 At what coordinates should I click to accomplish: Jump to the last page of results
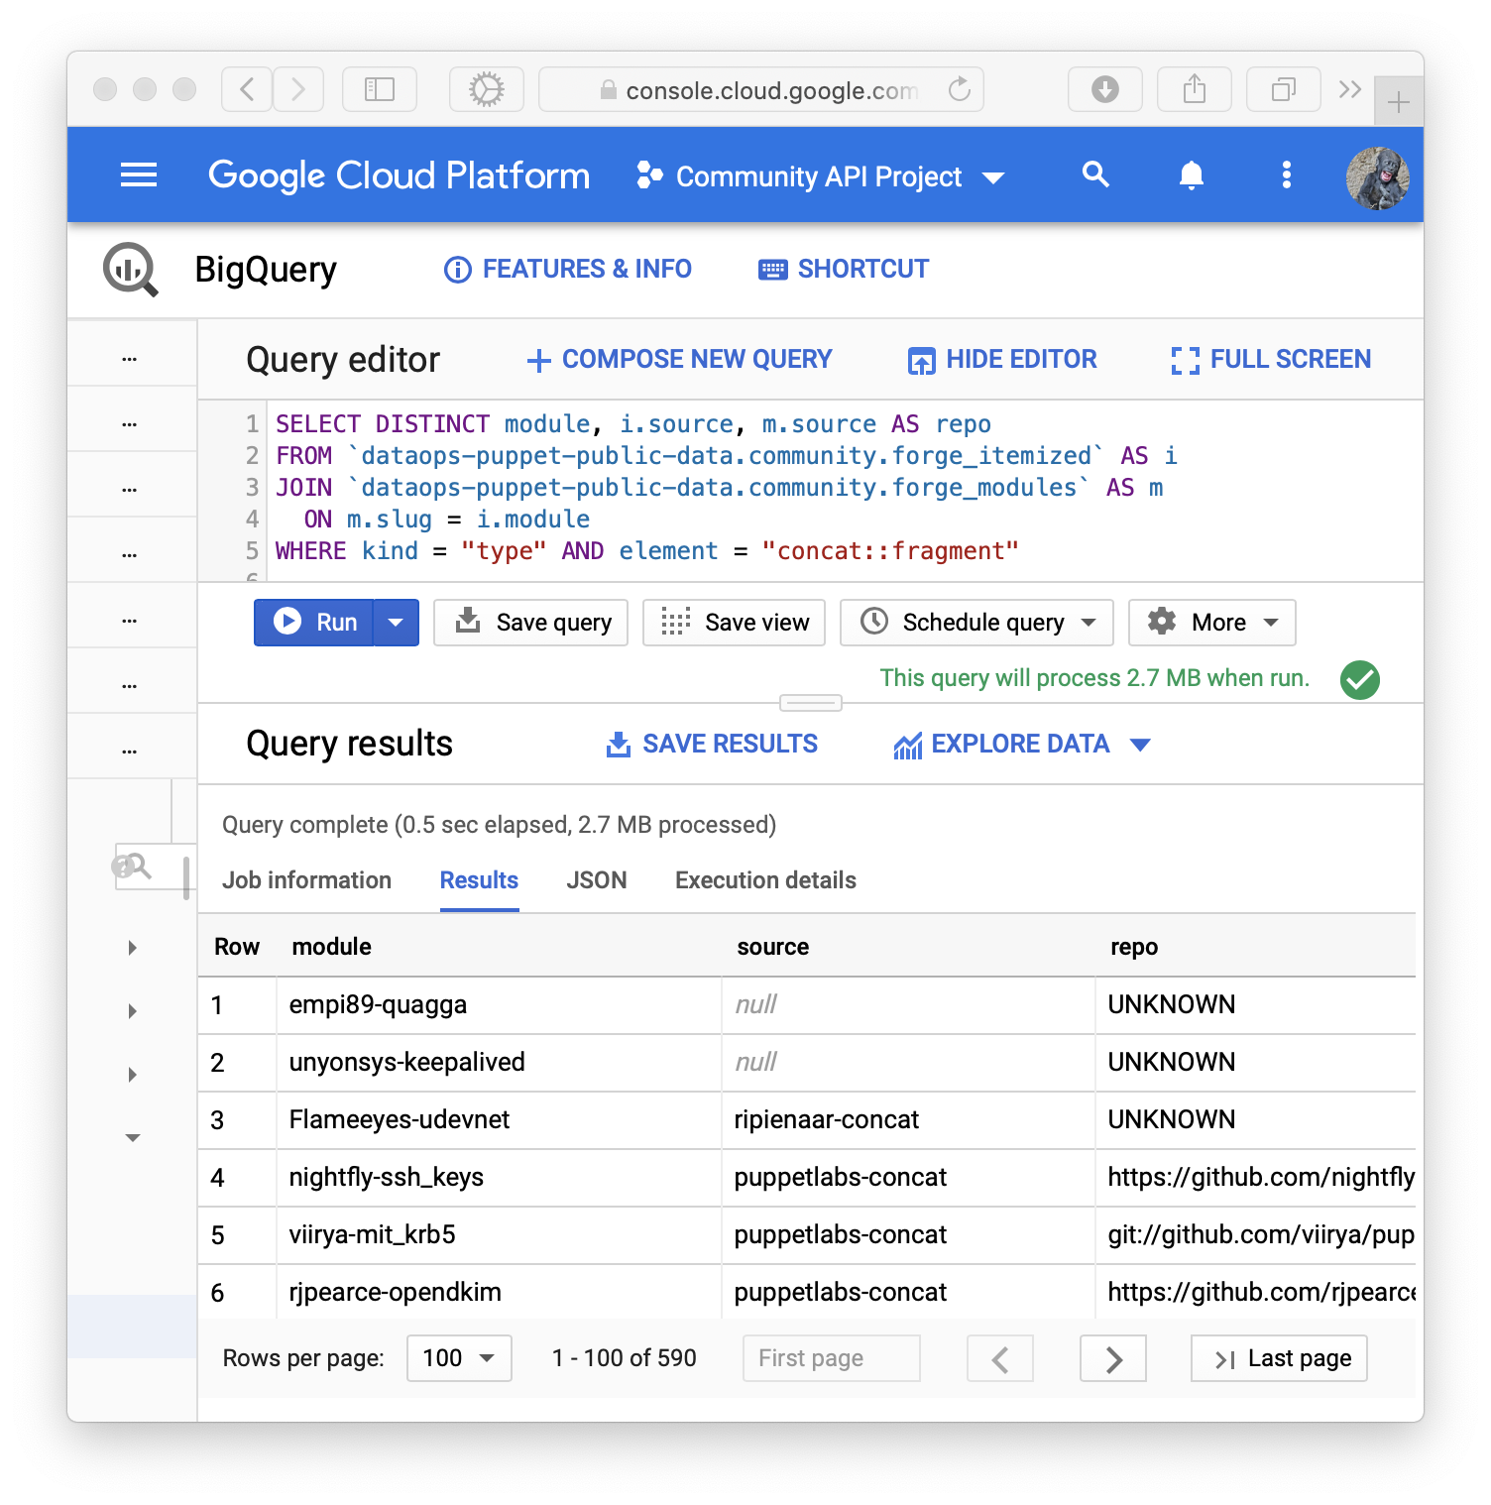[x=1278, y=1358]
